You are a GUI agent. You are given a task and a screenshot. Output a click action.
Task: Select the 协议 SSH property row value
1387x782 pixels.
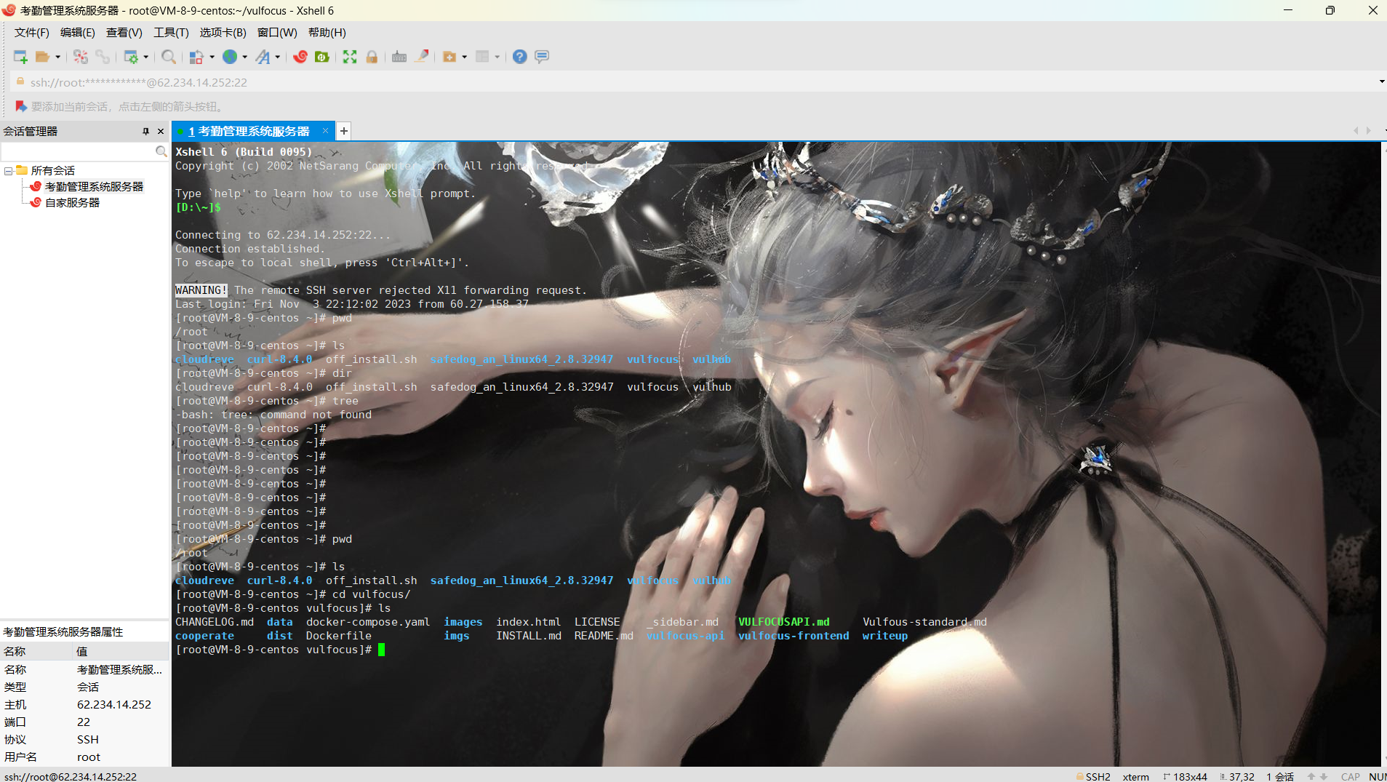pos(88,739)
